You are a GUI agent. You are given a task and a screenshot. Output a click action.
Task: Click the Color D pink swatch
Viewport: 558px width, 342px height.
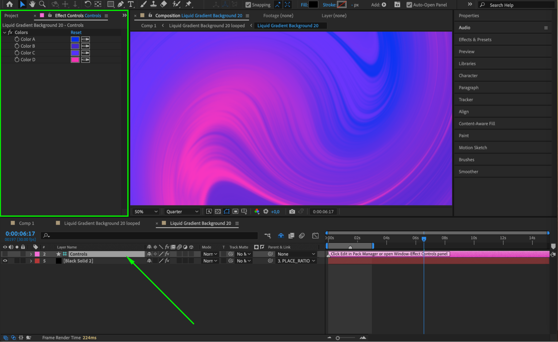(75, 60)
